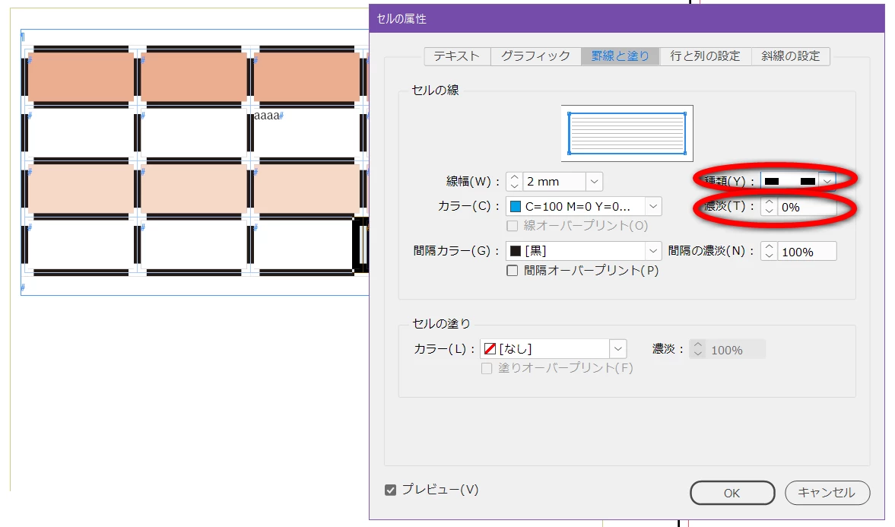The height and width of the screenshot is (527, 895).
Task: Select the 罫線と塗り tab
Action: click(620, 56)
